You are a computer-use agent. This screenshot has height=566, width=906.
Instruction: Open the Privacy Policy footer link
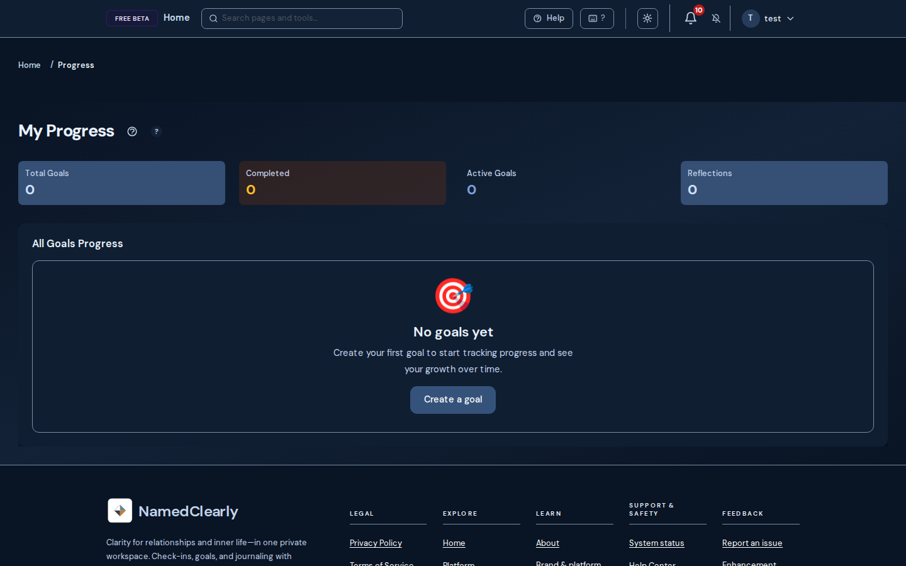point(376,543)
